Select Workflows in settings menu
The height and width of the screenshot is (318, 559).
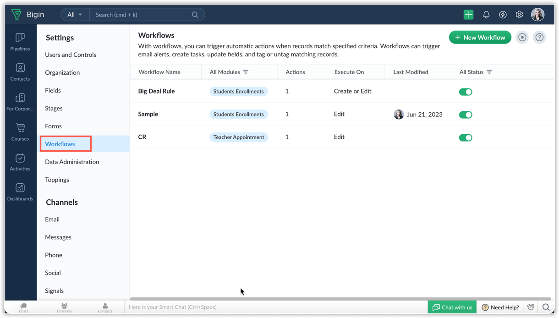60,144
